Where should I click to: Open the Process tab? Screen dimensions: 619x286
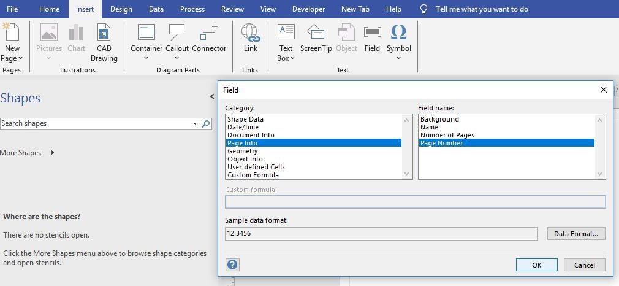click(x=192, y=9)
